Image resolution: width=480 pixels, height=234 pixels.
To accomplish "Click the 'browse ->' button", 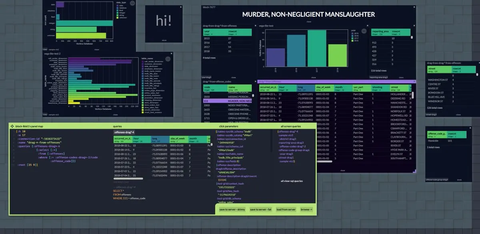I will (306, 209).
